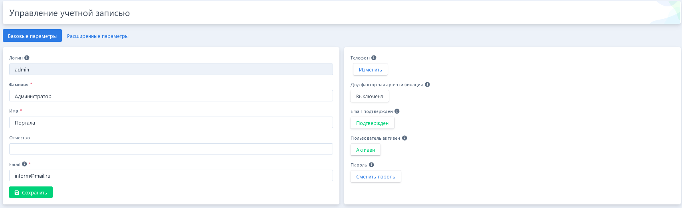This screenshot has height=208, width=682.
Task: Save the form with Сохранить button
Action: click(31, 192)
